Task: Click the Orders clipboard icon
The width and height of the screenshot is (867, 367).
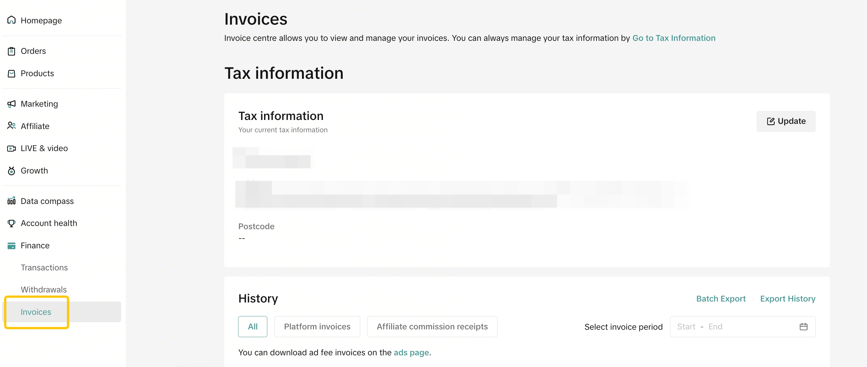Action: (11, 51)
